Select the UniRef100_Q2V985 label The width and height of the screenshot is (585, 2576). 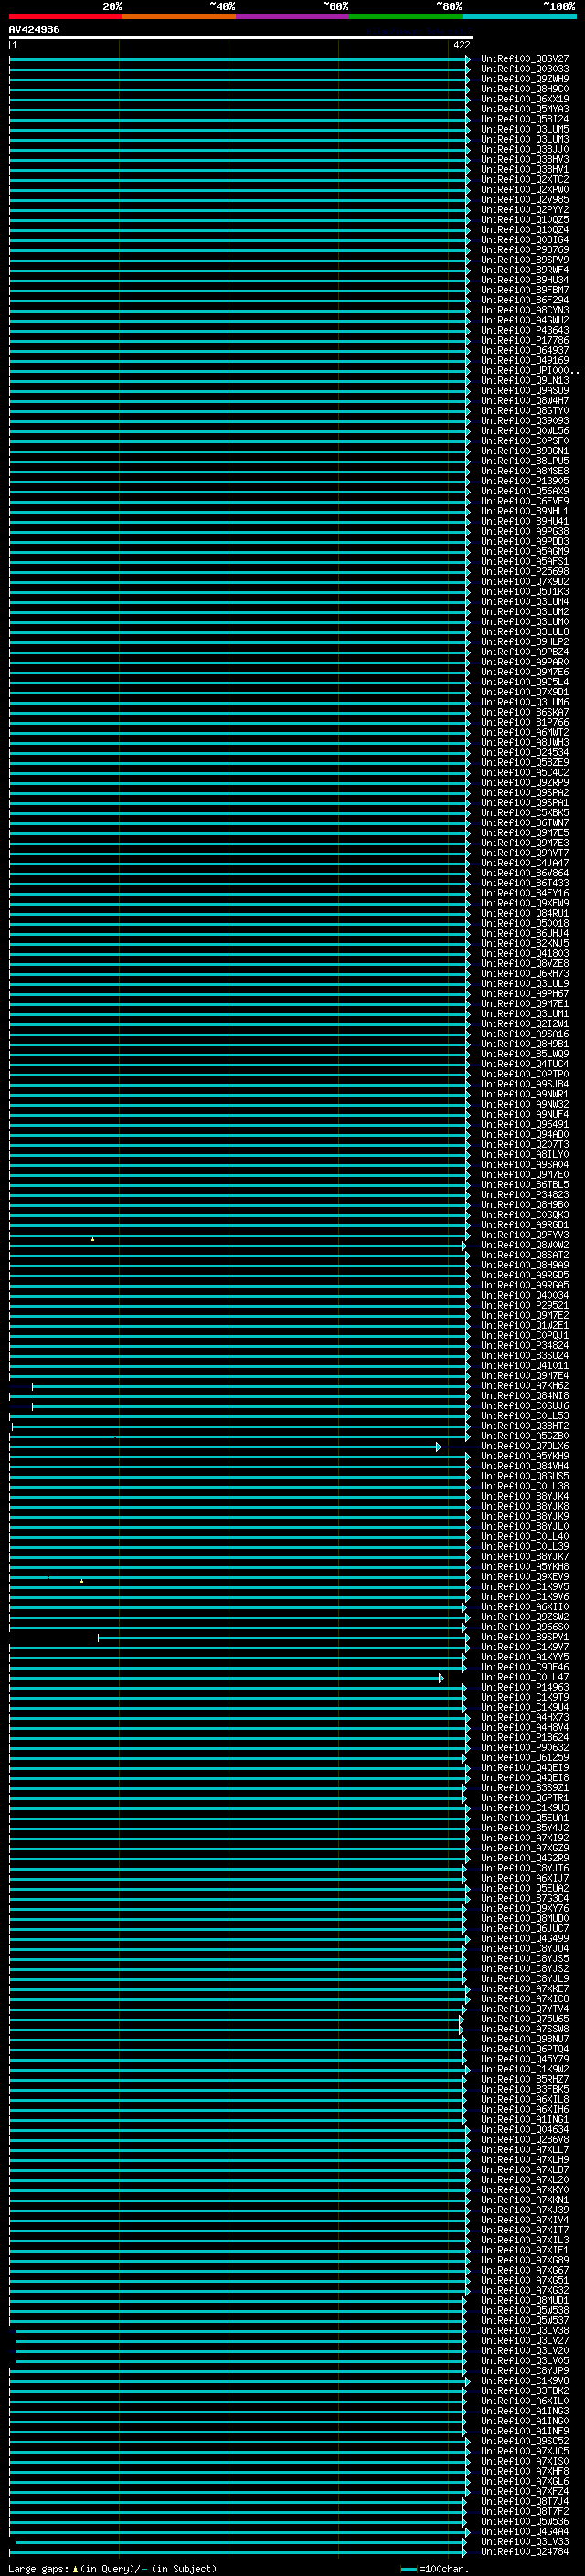[524, 200]
